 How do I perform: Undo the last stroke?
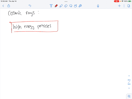[x=30, y=6]
